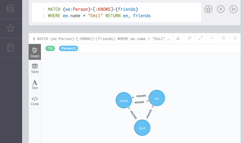Run the Cypher query play button

(x=233, y=9)
